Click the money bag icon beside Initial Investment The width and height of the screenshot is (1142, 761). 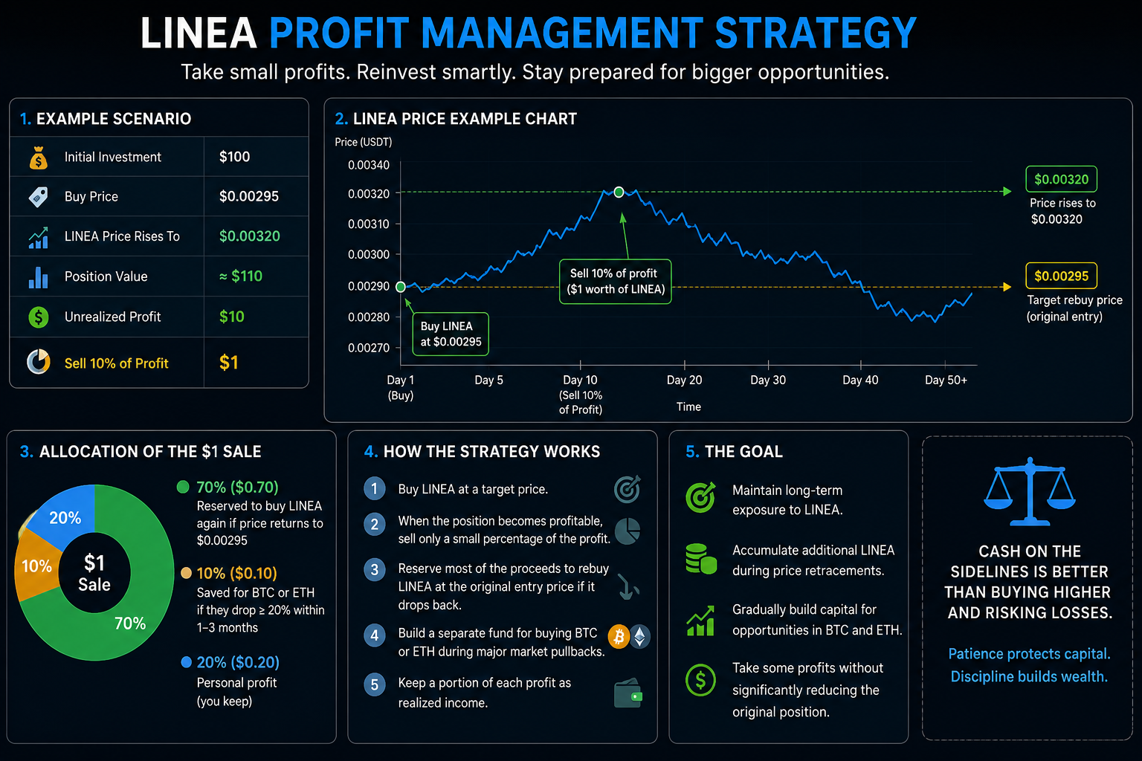click(38, 158)
